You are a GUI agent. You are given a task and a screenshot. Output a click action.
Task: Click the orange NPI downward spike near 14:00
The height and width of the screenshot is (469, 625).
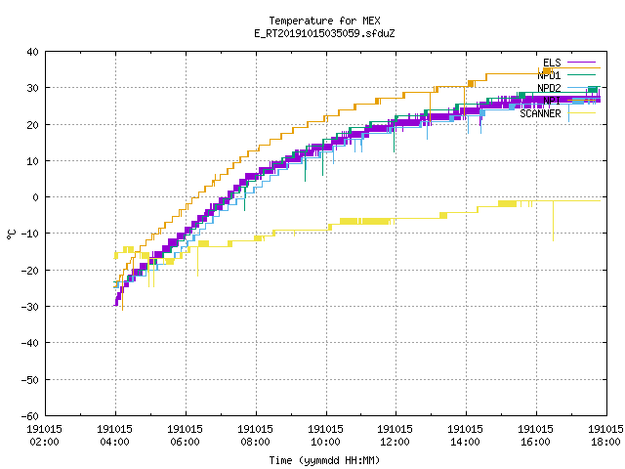pos(465,102)
